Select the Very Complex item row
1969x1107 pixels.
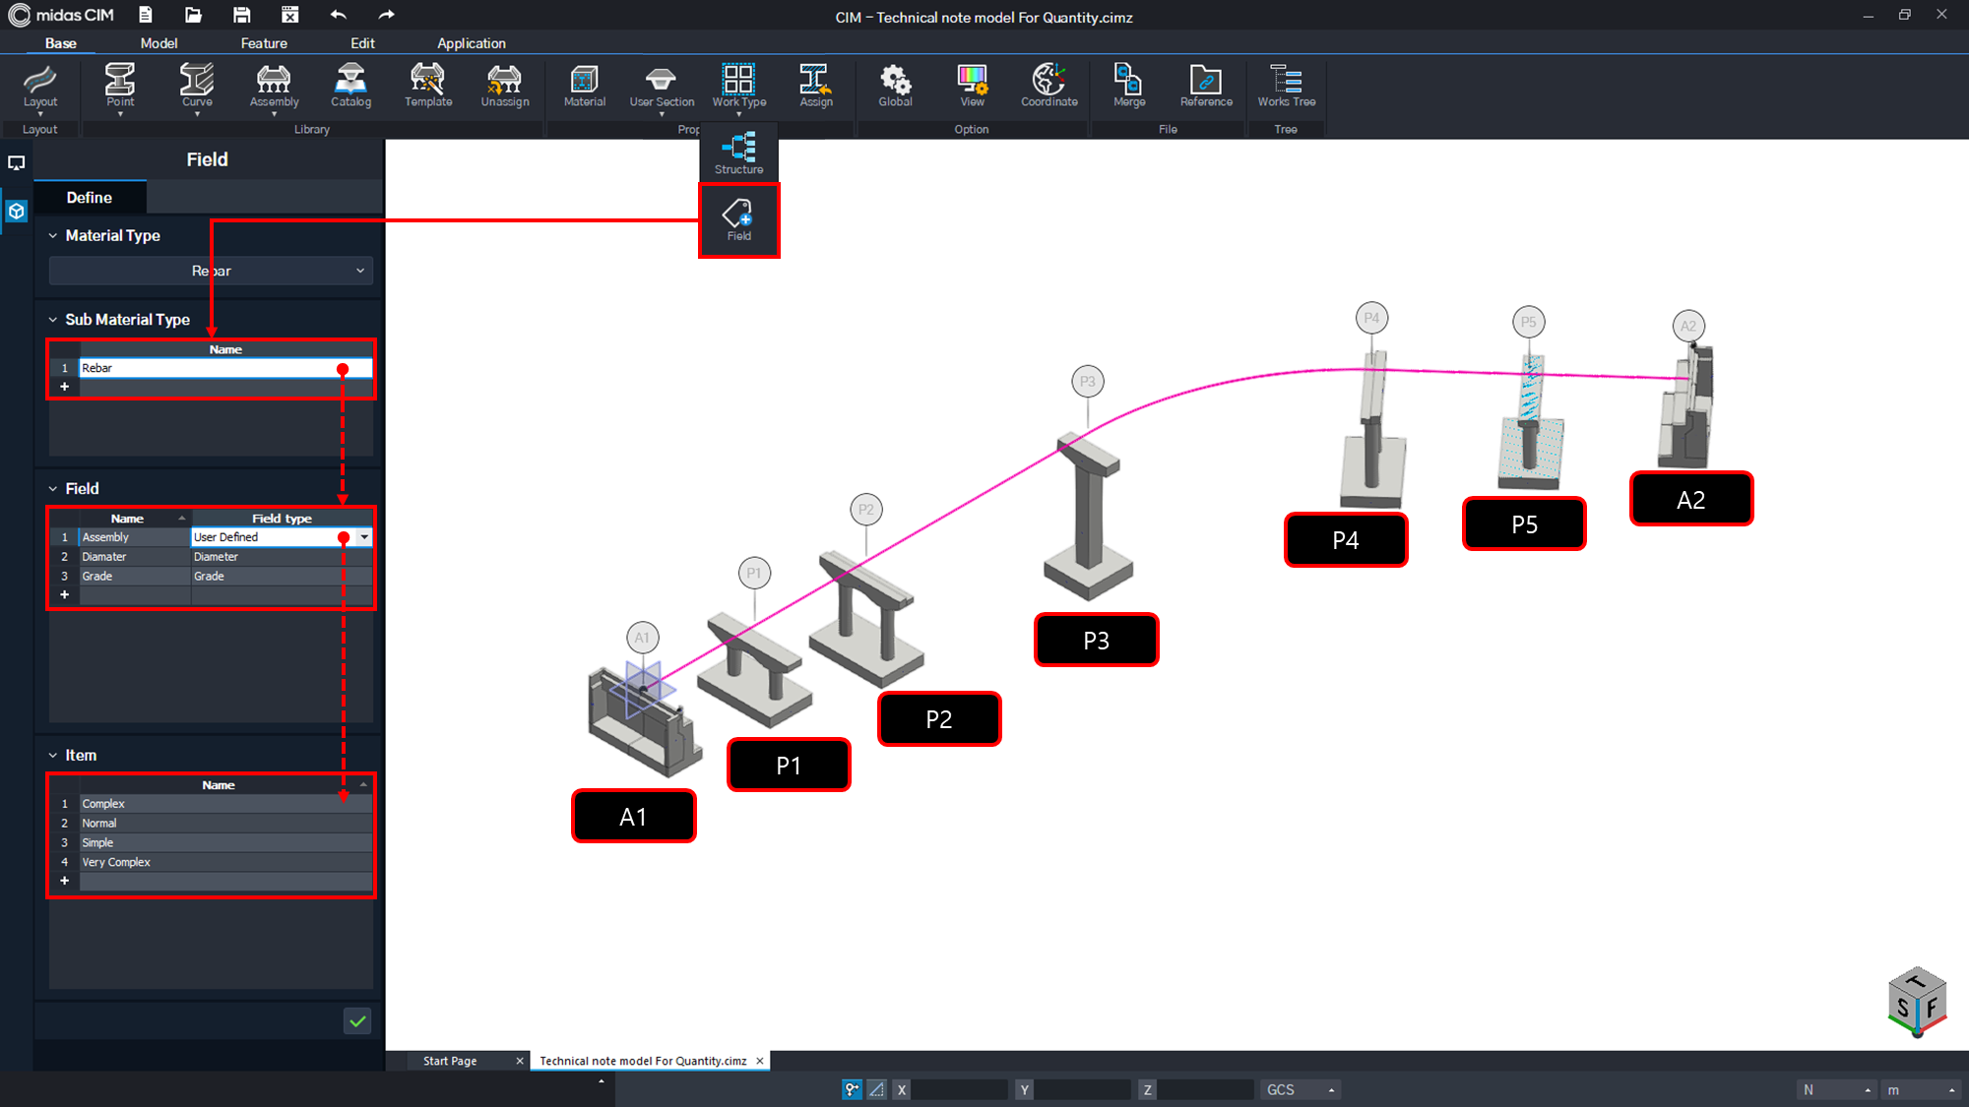pyautogui.click(x=211, y=862)
